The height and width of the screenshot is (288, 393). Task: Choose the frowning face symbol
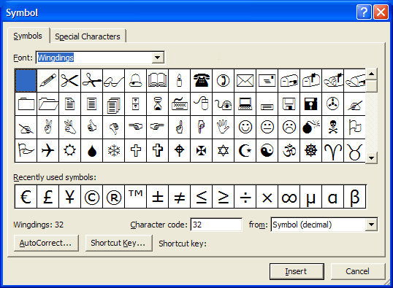289,127
